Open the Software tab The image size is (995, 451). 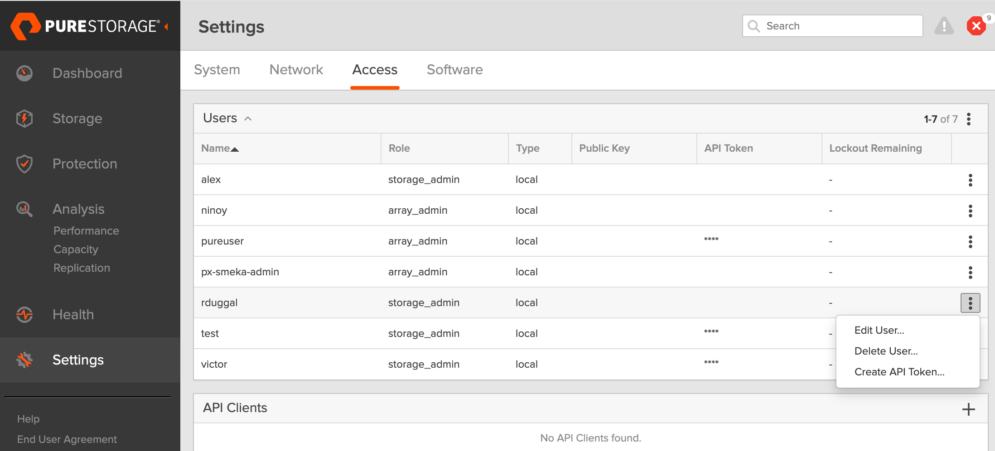(x=454, y=69)
